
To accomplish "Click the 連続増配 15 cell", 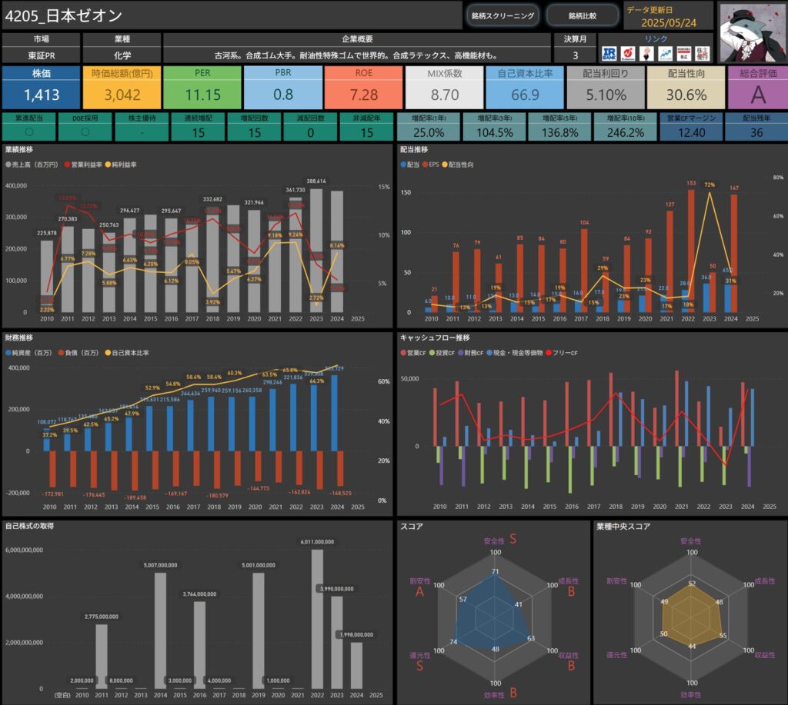I will point(198,127).
